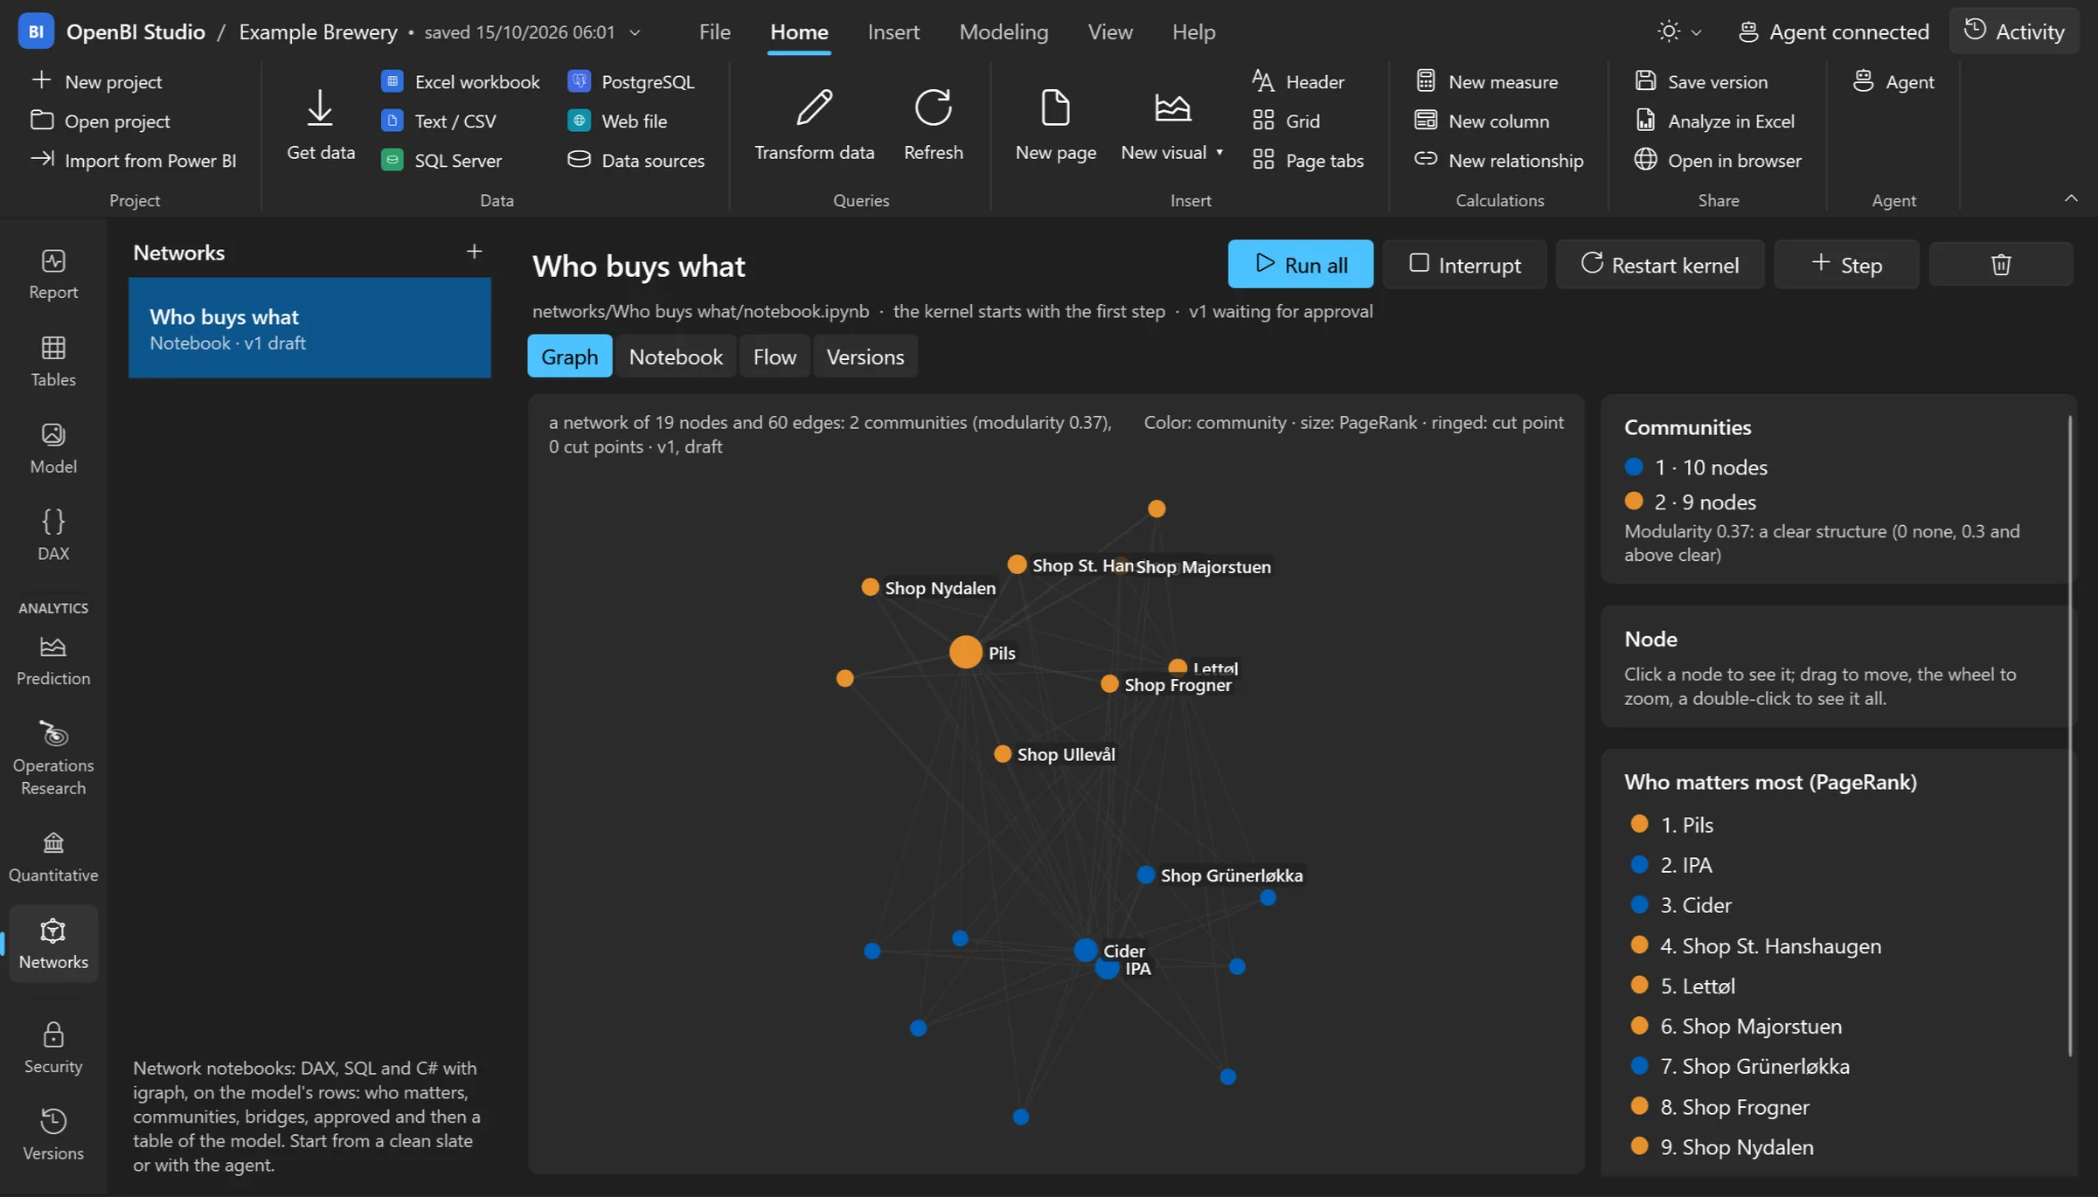
Task: Collapse the ribbon with the chevron
Action: (2070, 198)
